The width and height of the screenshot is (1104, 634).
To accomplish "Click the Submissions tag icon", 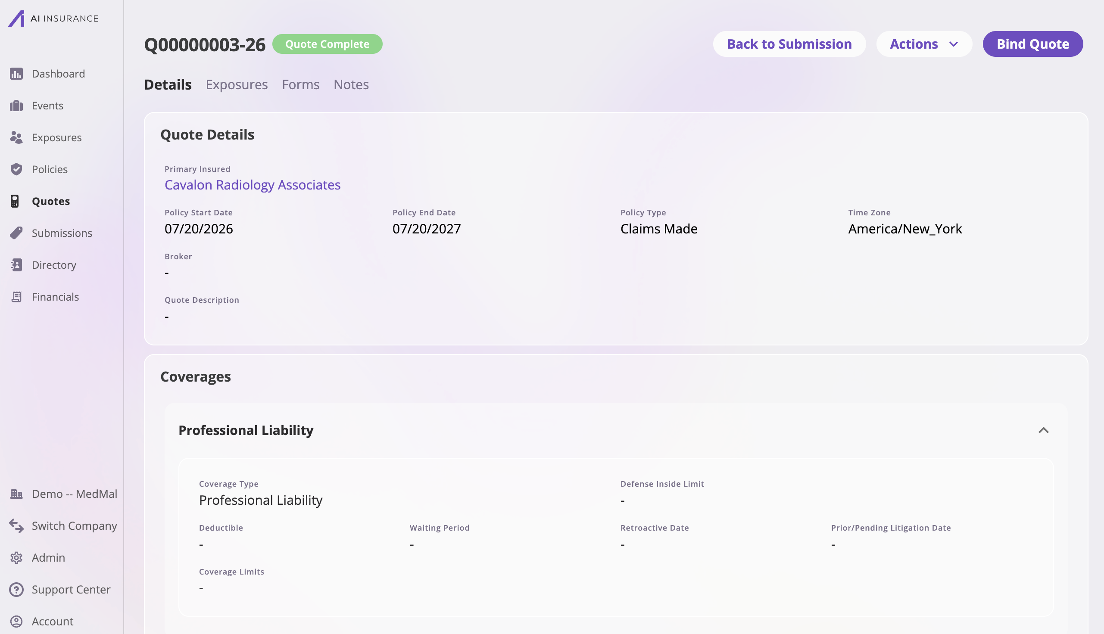I will 16,233.
